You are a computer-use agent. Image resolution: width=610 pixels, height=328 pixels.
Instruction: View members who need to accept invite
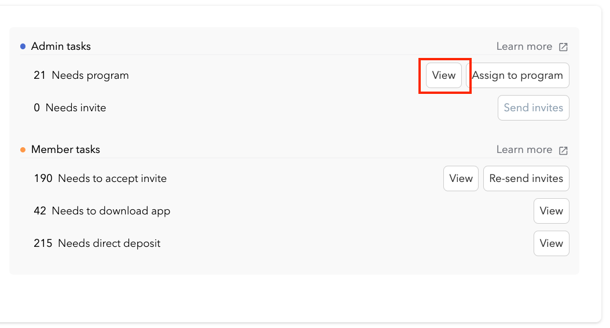(x=461, y=178)
